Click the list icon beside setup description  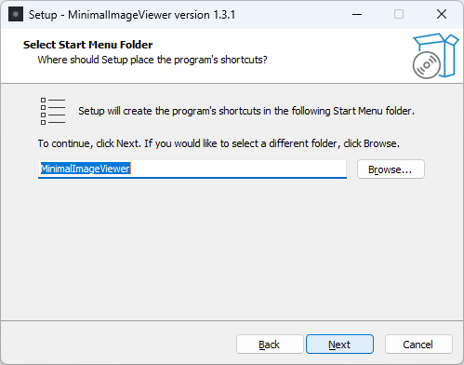[x=53, y=111]
